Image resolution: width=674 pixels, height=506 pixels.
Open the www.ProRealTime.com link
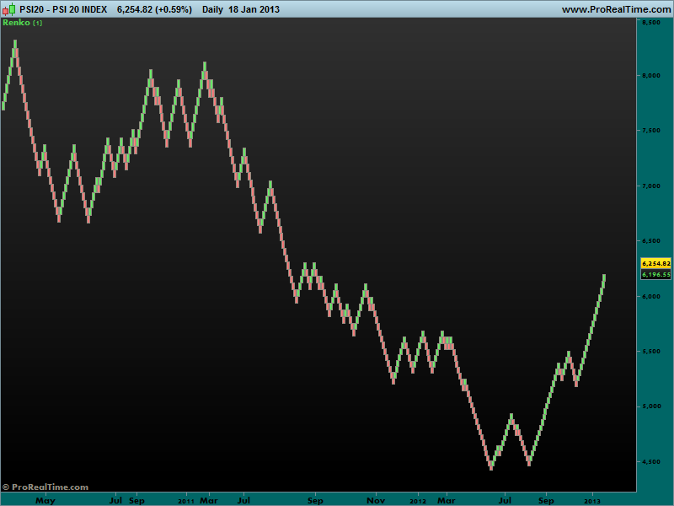tap(616, 9)
